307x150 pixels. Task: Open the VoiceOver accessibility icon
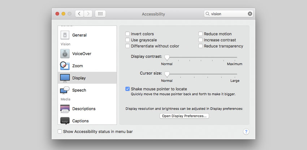(x=65, y=54)
